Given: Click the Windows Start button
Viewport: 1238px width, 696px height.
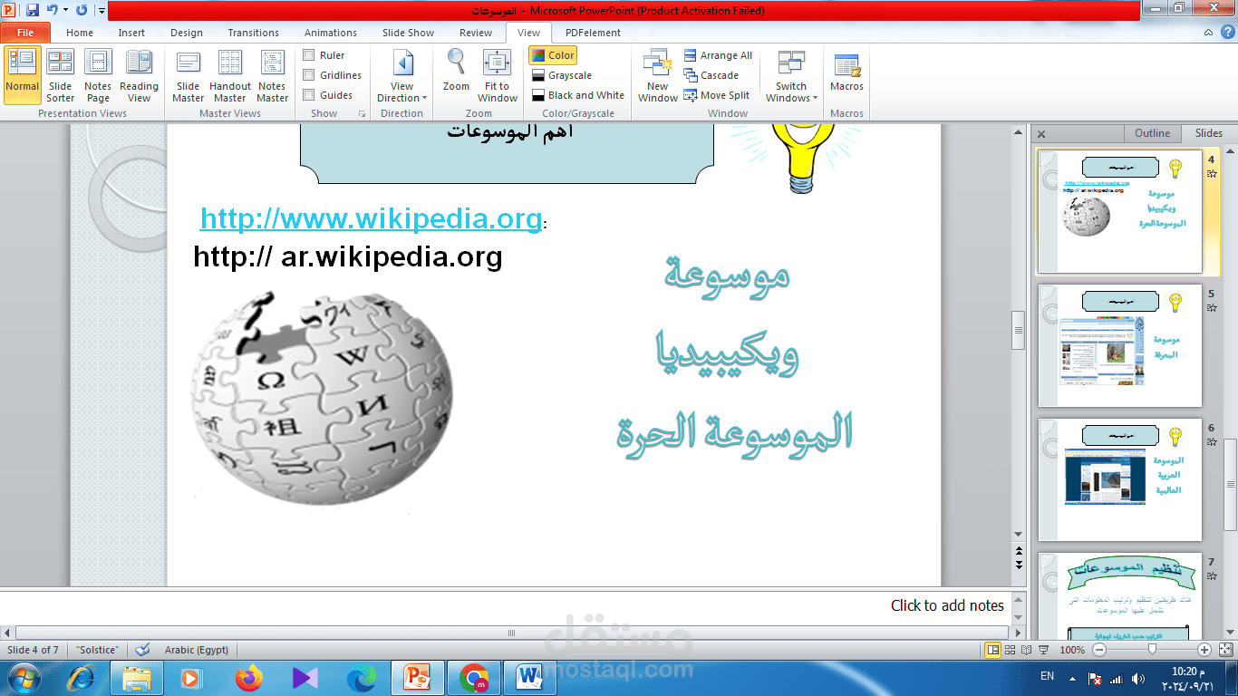Looking at the screenshot, I should pos(23,677).
